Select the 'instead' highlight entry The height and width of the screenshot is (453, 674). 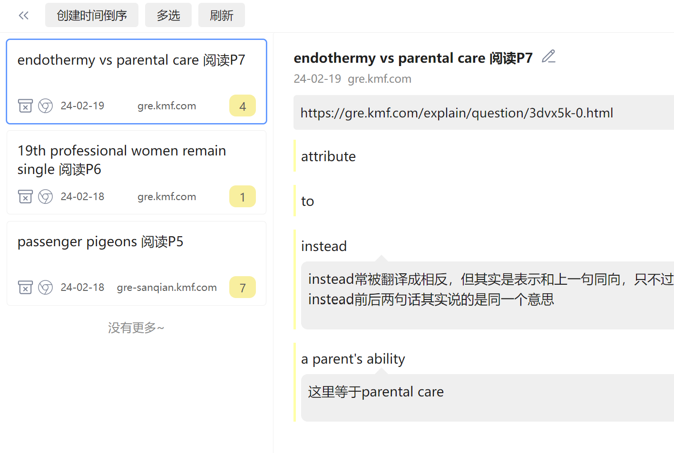324,246
